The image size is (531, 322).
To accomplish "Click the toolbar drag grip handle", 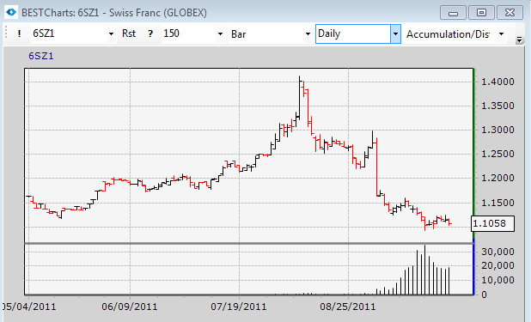I will click(x=6, y=33).
